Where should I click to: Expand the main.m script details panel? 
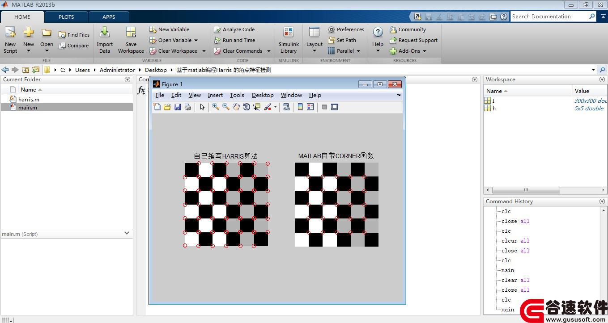(x=127, y=233)
